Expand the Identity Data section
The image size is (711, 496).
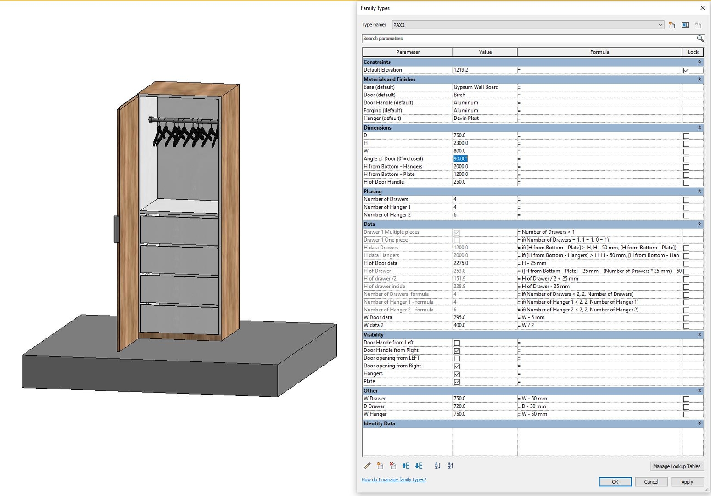(699, 423)
